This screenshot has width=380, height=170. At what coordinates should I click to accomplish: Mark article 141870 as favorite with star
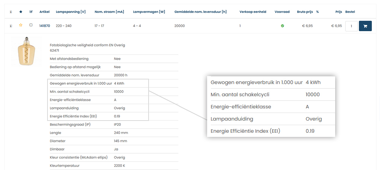tap(21, 25)
